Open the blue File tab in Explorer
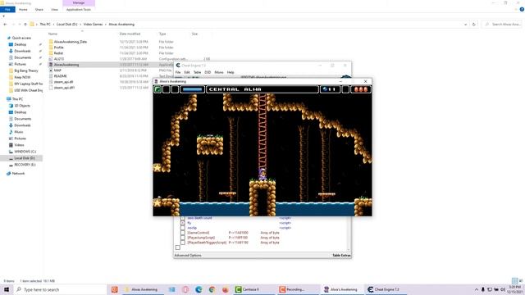This screenshot has width=525, height=295. [x=7, y=9]
